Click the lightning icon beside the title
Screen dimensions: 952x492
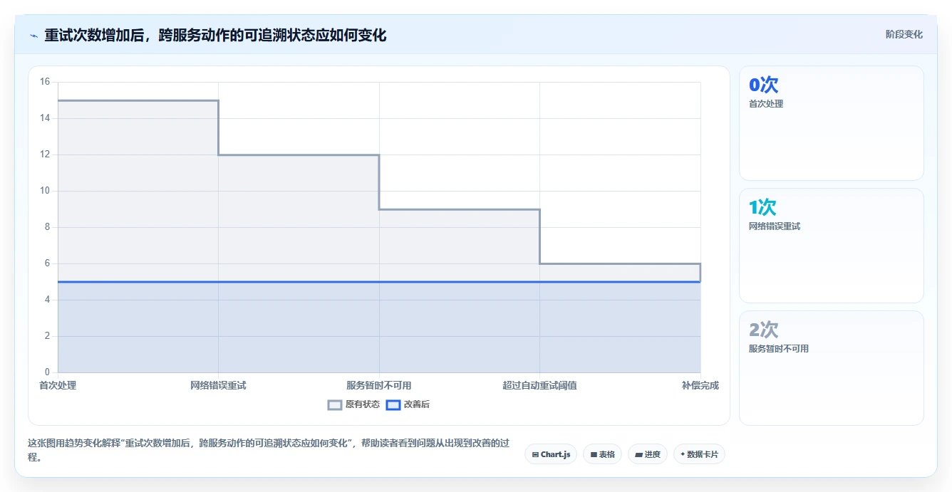[33, 36]
